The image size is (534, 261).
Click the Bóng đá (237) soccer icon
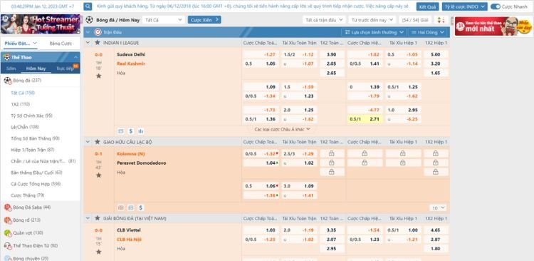[x=8, y=81]
